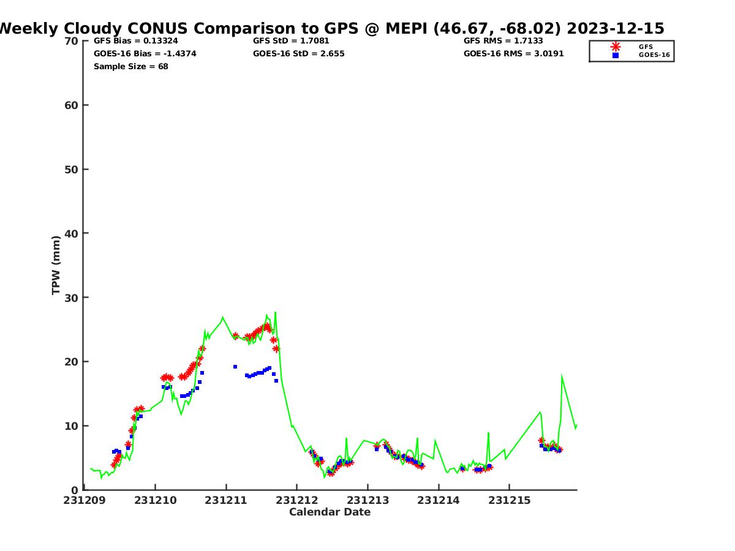The width and height of the screenshot is (735, 551).
Task: Click the GOES-16 Bias = -1.4374 text
Action: coord(145,54)
